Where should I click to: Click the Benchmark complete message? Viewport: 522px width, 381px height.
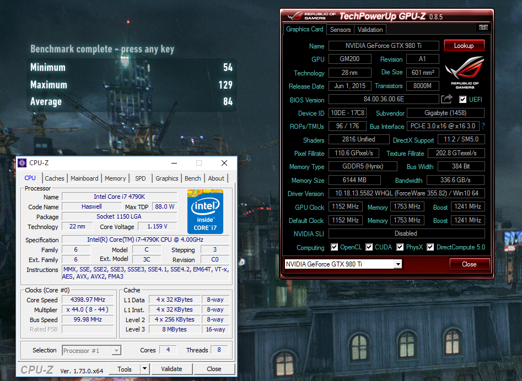(x=102, y=49)
